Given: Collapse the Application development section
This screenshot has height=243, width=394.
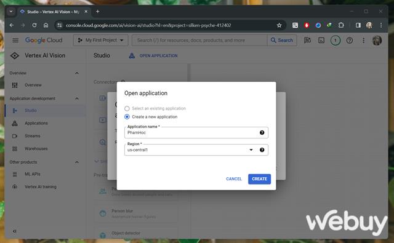Looking at the screenshot, I should [x=77, y=98].
